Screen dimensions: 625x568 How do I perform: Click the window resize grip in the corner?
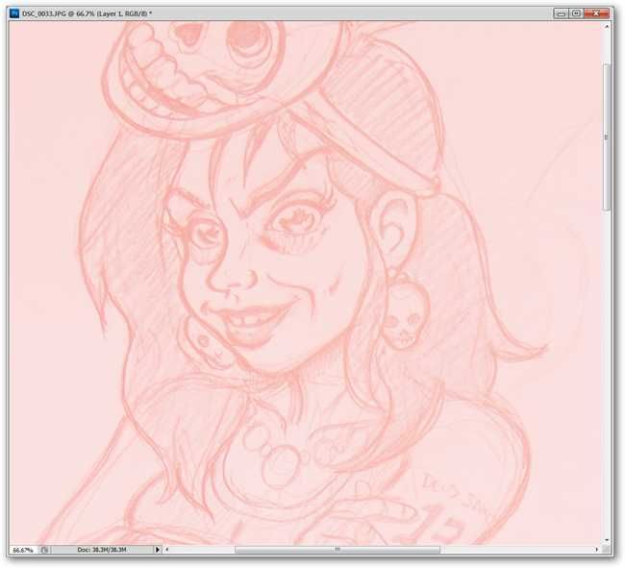pos(607,550)
